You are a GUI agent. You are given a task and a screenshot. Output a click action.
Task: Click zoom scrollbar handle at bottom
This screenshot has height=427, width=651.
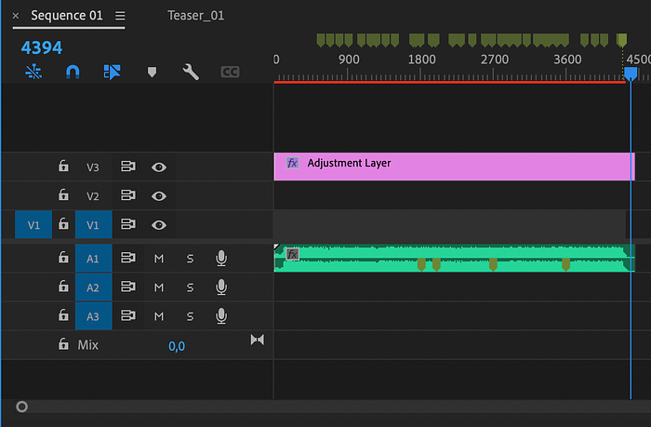[21, 407]
